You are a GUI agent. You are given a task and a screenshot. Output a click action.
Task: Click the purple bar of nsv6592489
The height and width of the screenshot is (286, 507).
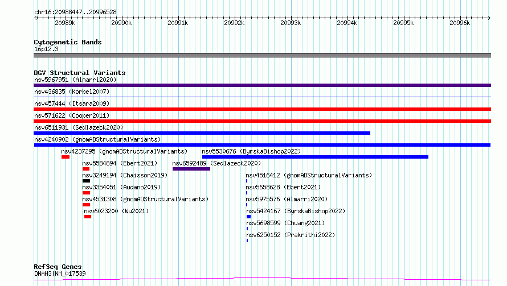(x=191, y=169)
